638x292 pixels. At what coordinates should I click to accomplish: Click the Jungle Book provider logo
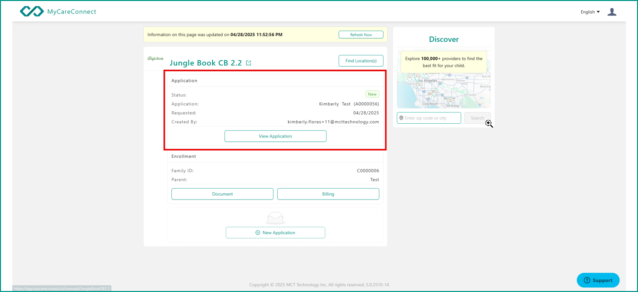[155, 59]
